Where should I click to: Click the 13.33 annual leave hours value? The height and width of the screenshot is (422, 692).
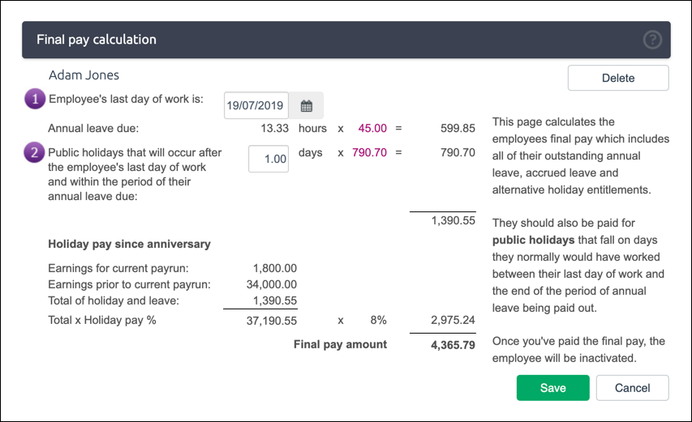[x=275, y=128]
